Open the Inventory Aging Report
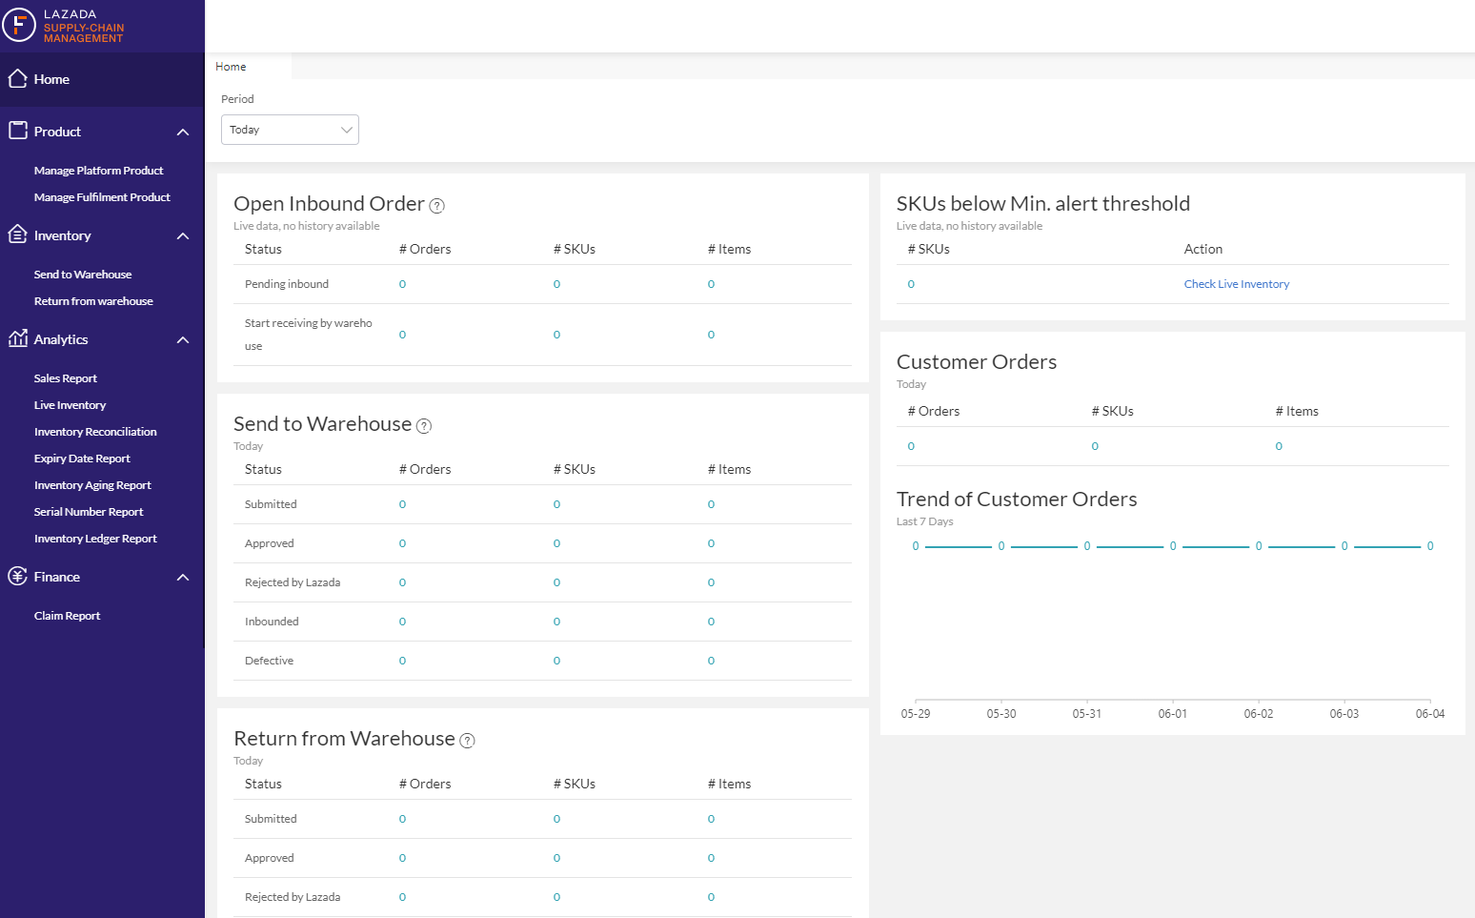This screenshot has width=1475, height=918. [x=92, y=485]
